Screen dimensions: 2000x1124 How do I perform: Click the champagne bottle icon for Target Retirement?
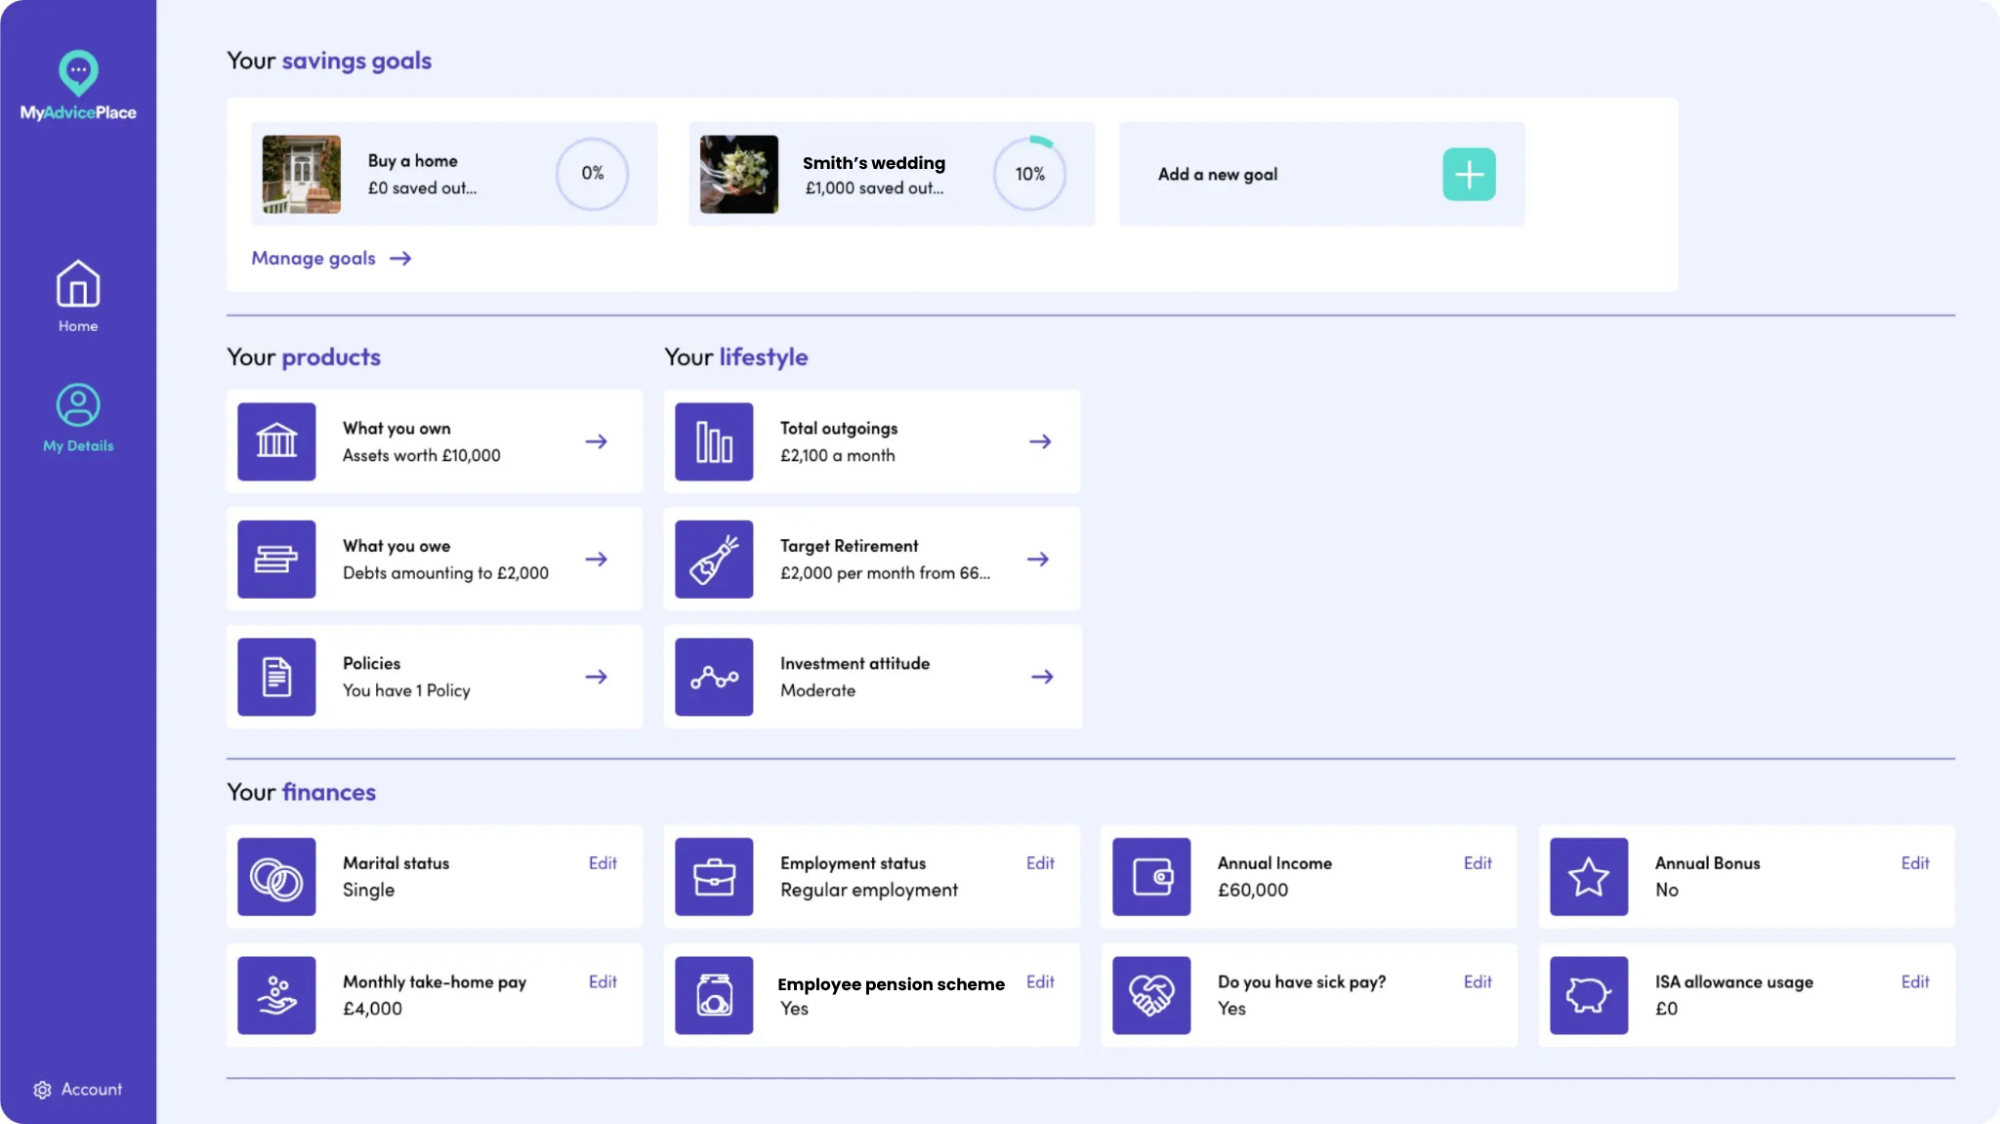714,560
